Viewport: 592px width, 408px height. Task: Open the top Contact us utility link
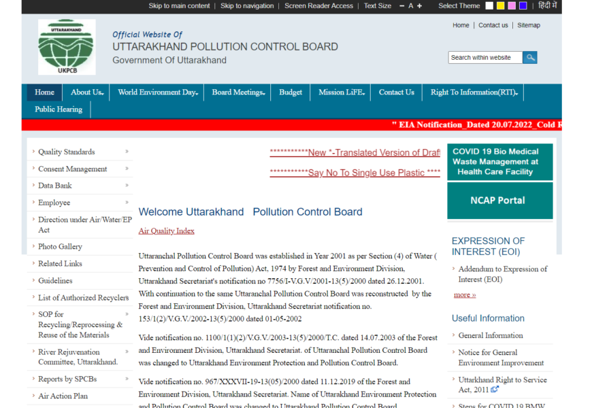click(493, 25)
